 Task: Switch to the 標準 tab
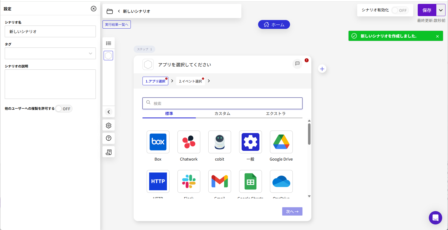pos(169,113)
